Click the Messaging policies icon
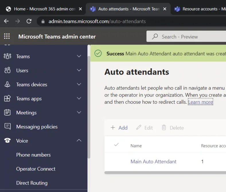 (7, 127)
